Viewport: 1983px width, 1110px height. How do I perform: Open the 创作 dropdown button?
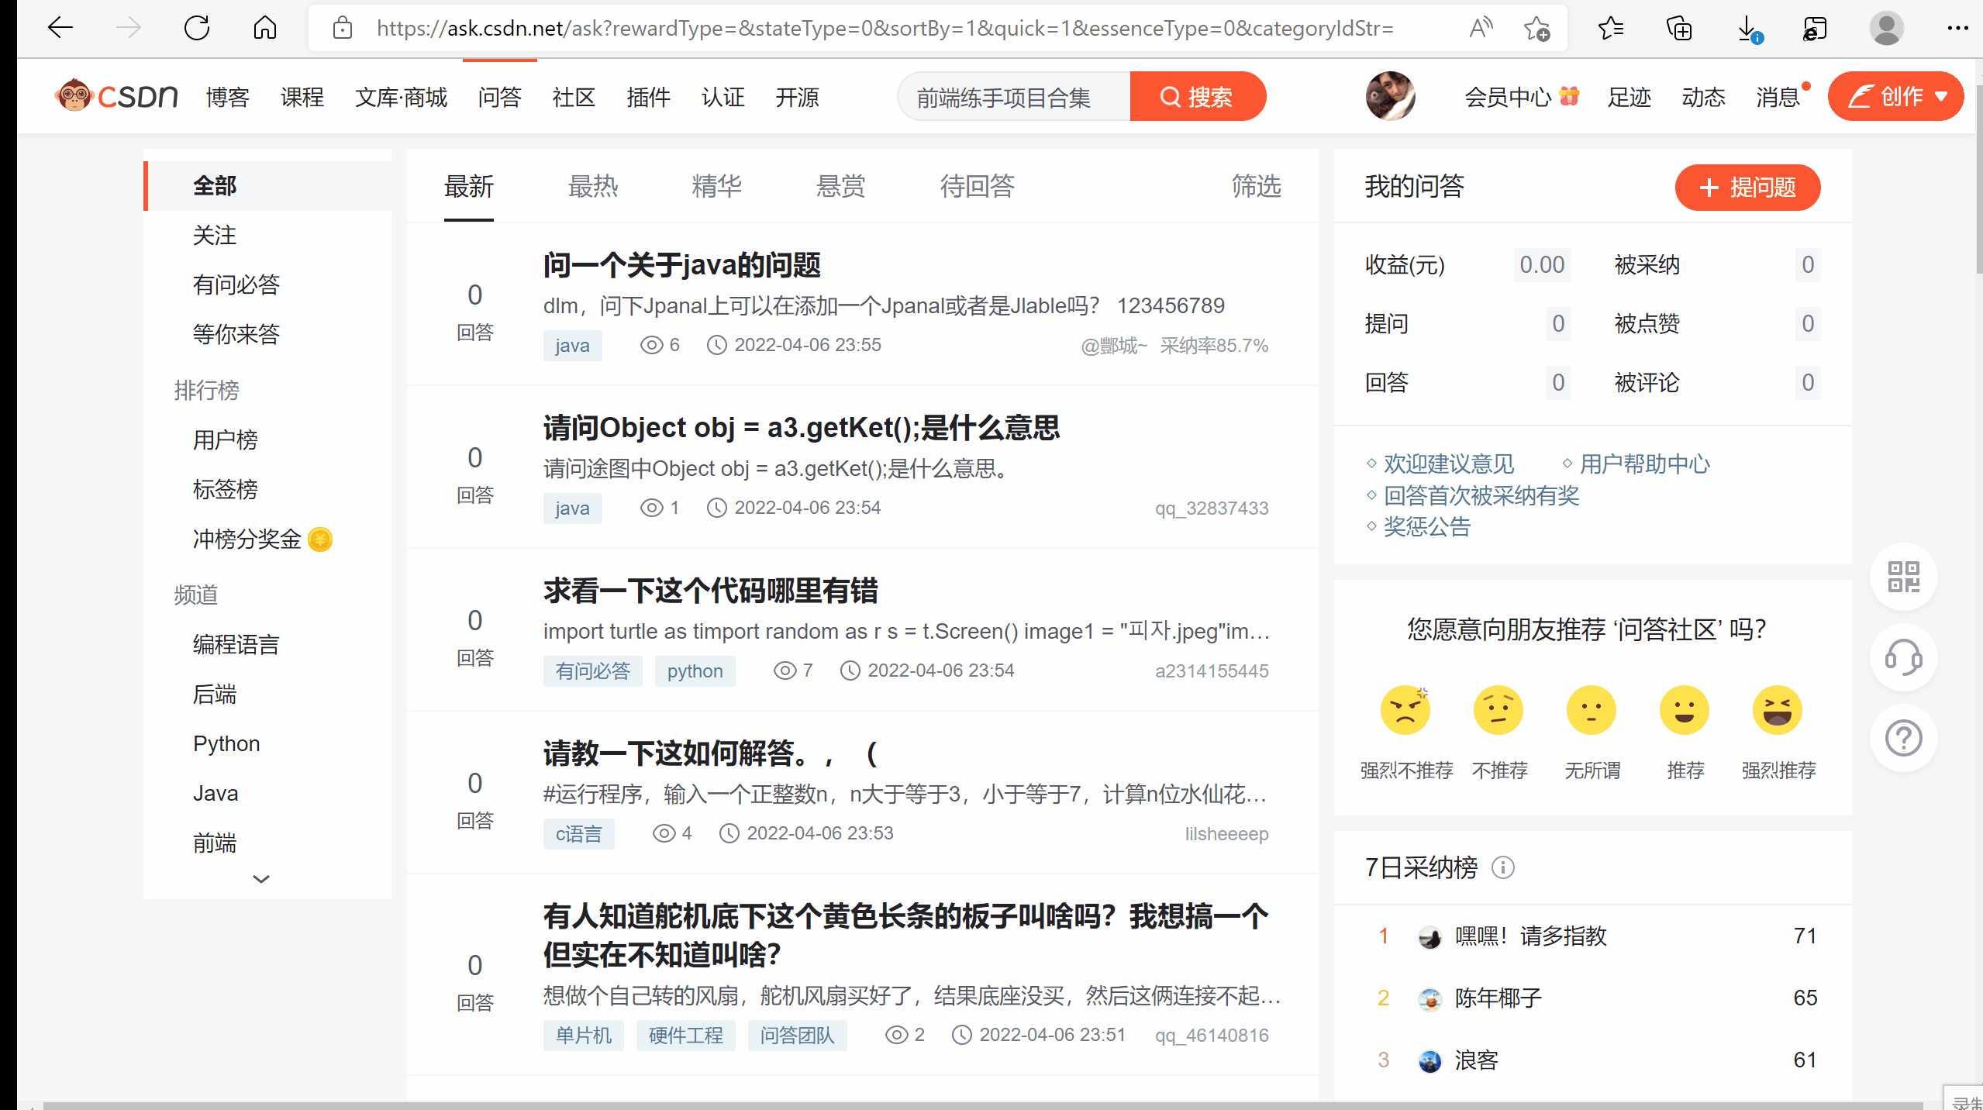pos(1895,96)
